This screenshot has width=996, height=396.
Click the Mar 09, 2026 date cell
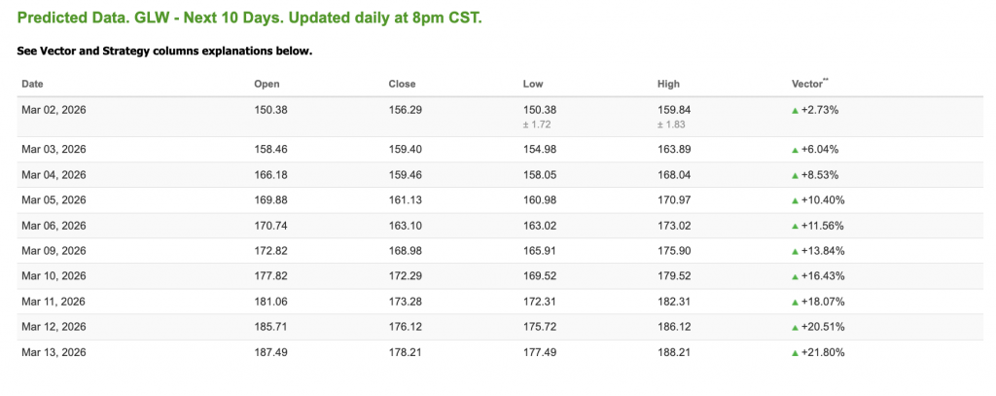53,251
